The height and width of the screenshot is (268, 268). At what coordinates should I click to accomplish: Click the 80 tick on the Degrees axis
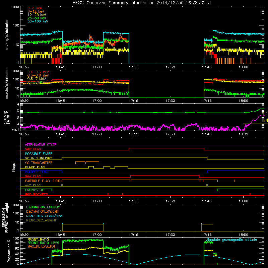point(17,243)
